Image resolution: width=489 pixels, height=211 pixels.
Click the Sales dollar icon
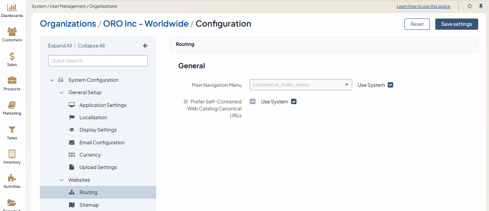click(12, 56)
